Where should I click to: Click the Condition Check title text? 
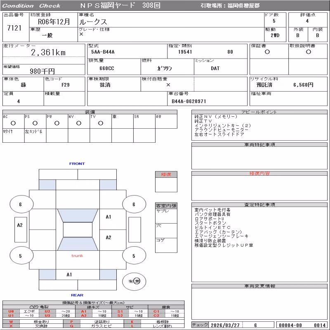31,6
